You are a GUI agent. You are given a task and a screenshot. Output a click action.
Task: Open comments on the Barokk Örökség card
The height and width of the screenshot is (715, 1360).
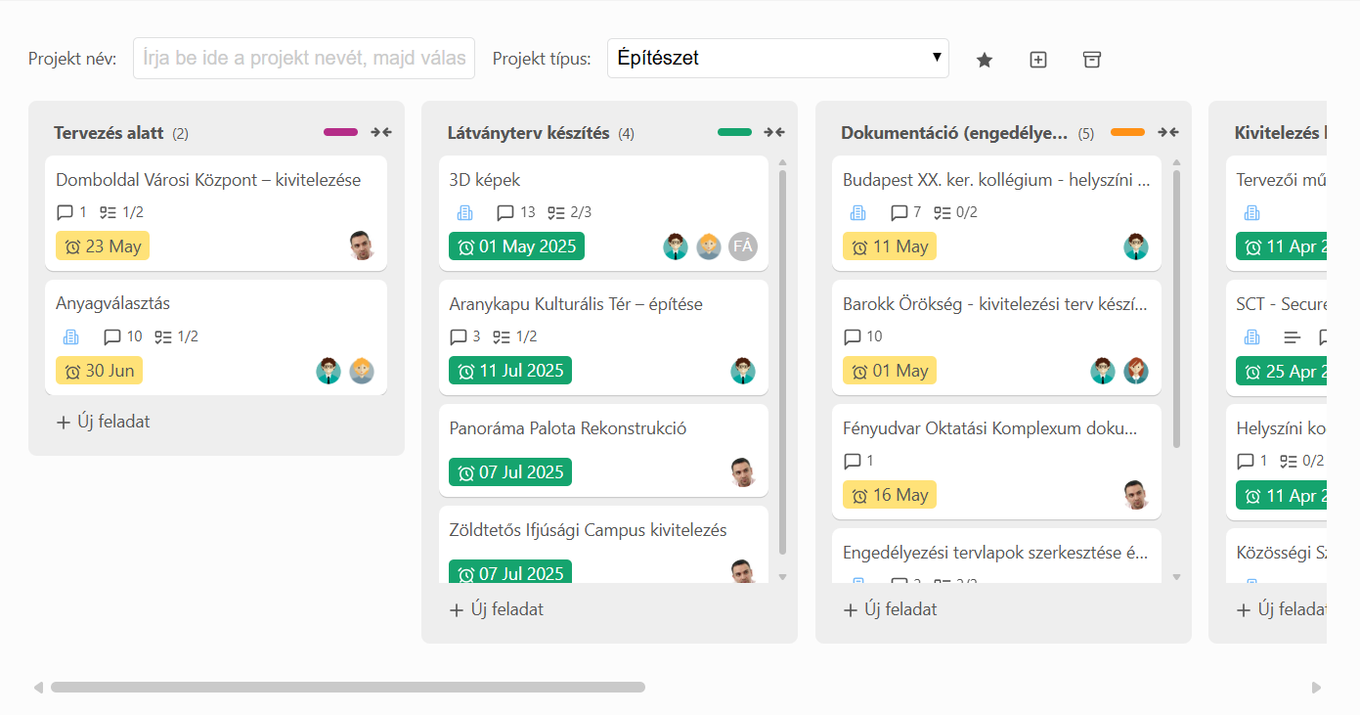point(854,336)
